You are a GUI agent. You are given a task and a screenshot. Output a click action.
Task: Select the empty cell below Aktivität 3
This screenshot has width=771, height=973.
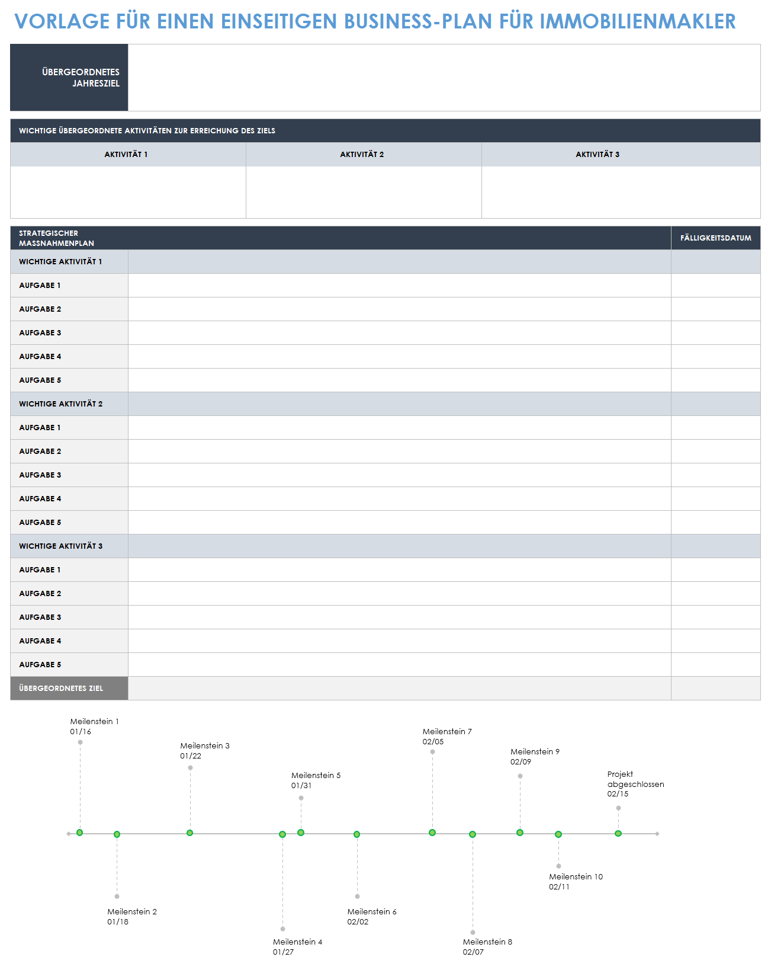pos(621,192)
